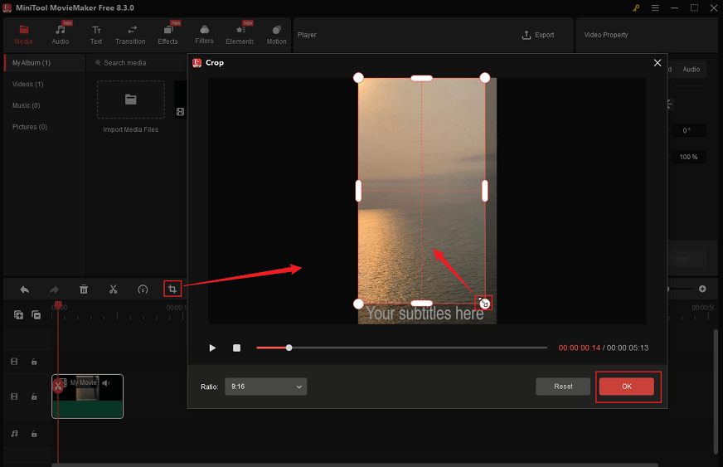Play the crop preview video
This screenshot has width=723, height=467.
[x=212, y=348]
